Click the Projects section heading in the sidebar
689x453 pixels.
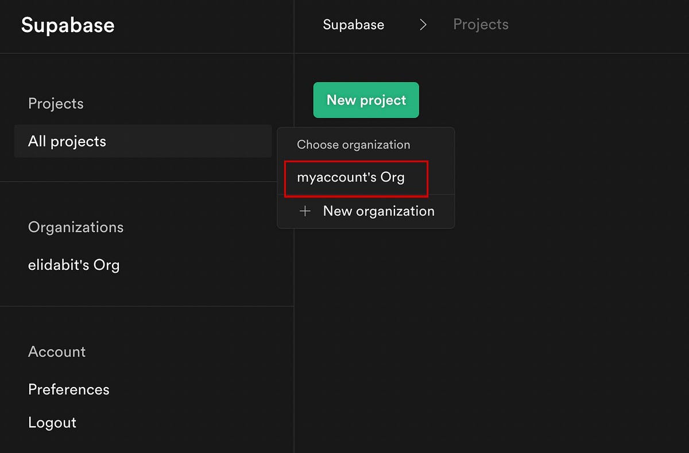click(x=56, y=104)
